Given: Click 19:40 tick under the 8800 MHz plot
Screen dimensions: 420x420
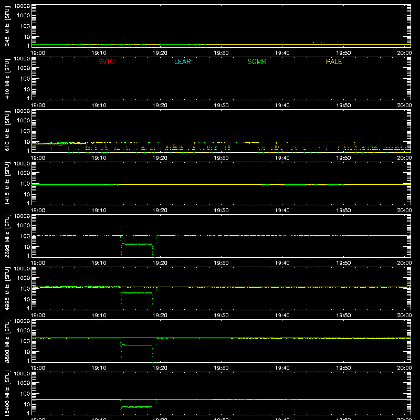Looking at the screenshot, I should [282, 368].
